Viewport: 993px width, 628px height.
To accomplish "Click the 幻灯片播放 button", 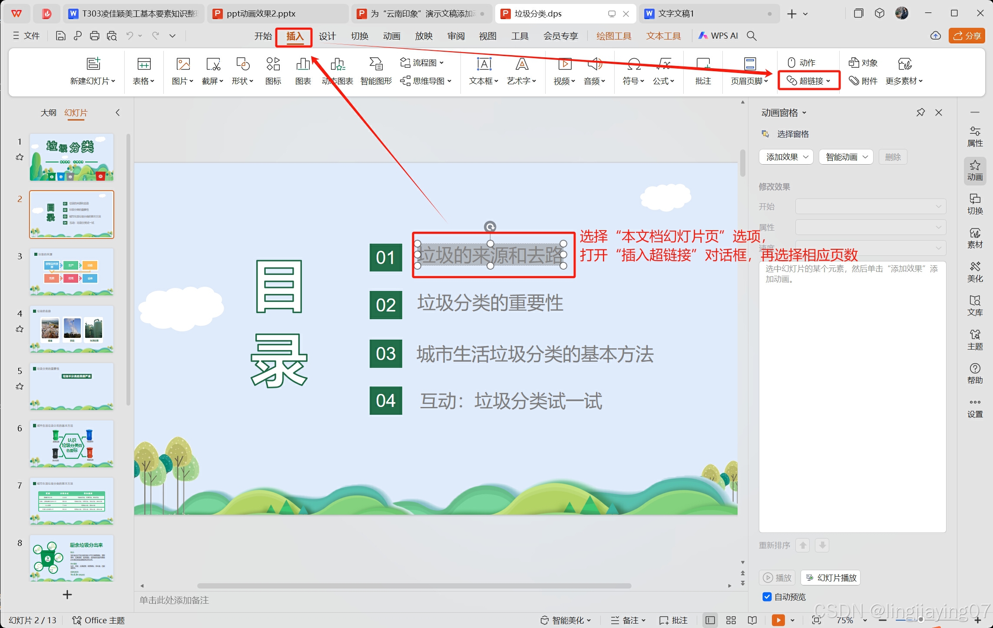I will point(831,578).
